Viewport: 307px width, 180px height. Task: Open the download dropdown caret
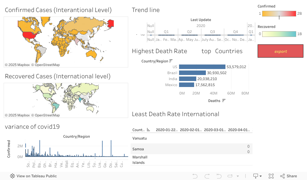click(x=261, y=176)
